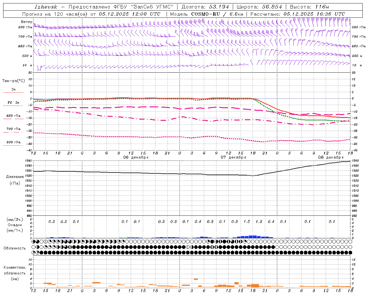This screenshot has width=367, height=293.
Task: Click the 700 гПа dash-dot legend line
Action: 13,132
